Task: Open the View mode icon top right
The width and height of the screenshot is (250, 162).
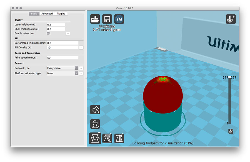Action: (231, 19)
